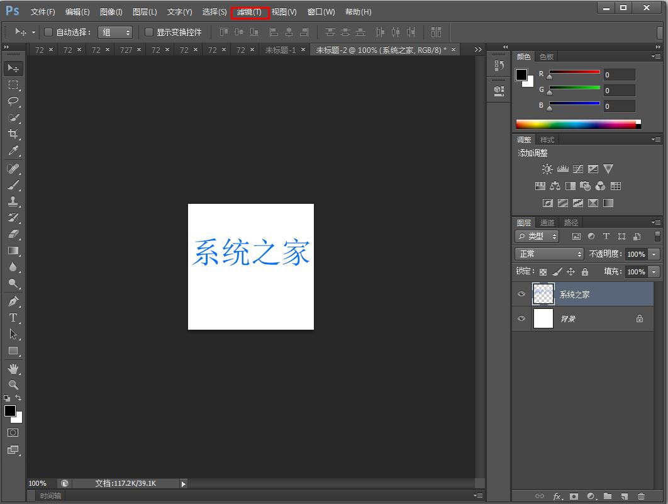668x504 pixels.
Task: Add a Brightness/Contrast adjustment
Action: 547,169
